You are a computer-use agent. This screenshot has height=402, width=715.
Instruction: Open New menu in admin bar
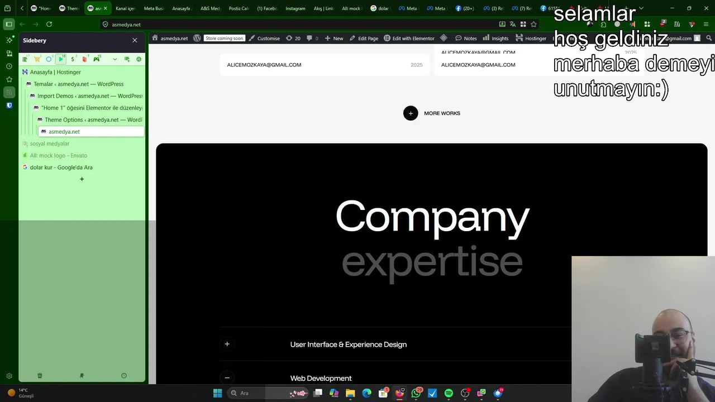point(334,39)
